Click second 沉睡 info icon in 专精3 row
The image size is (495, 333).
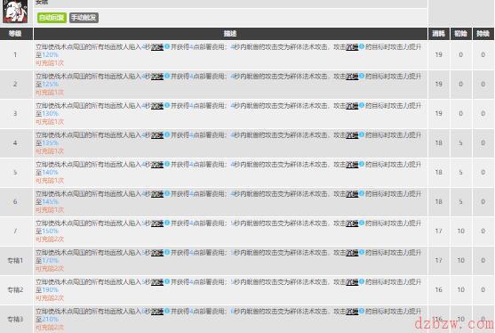pyautogui.click(x=362, y=311)
